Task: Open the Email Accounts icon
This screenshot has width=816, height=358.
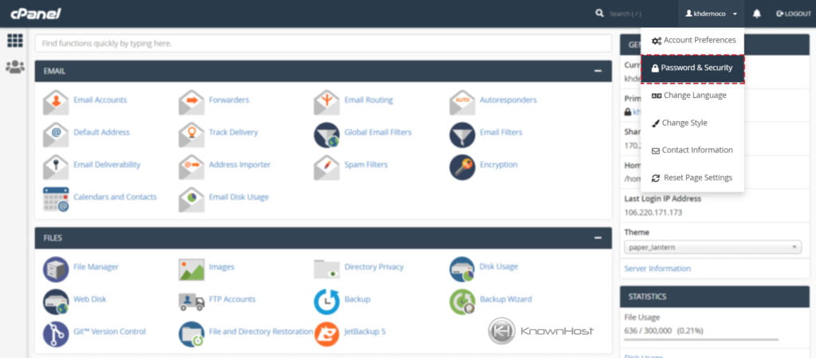Action: pyautogui.click(x=56, y=103)
